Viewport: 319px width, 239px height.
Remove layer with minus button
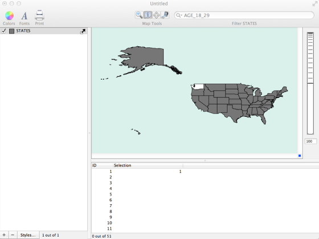13,235
